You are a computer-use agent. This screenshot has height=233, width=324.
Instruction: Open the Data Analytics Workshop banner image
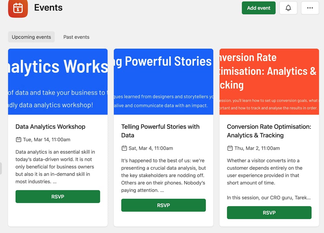(x=58, y=81)
